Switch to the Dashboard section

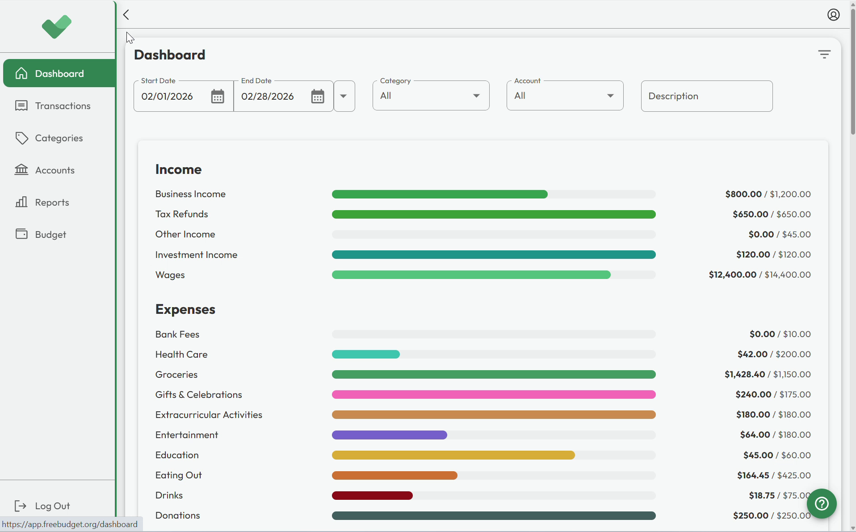(59, 73)
